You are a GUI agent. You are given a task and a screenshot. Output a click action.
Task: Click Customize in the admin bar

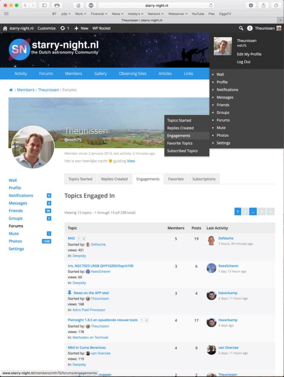[x=46, y=28]
